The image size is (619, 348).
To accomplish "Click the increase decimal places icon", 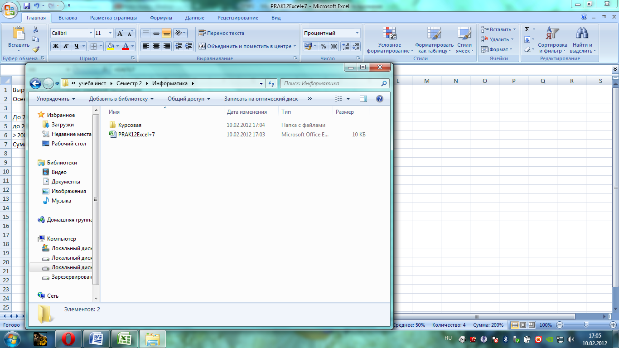I will pyautogui.click(x=345, y=46).
